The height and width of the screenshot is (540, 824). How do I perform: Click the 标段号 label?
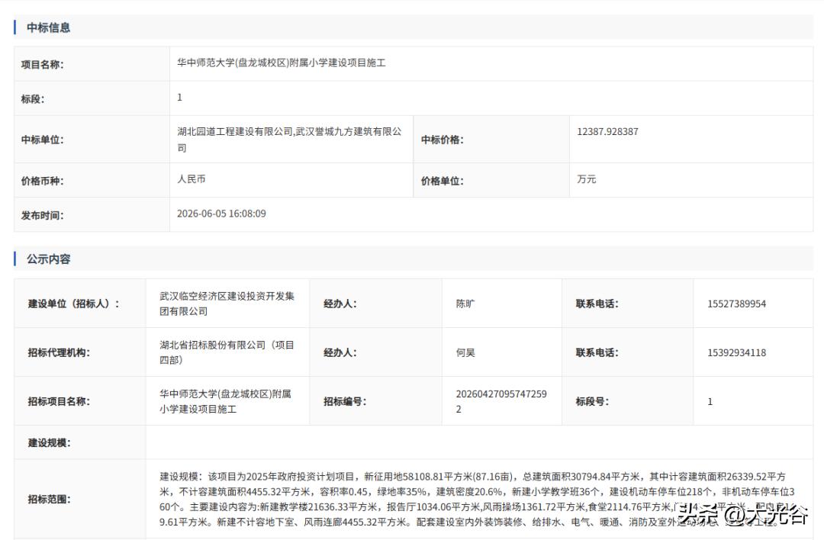[592, 401]
